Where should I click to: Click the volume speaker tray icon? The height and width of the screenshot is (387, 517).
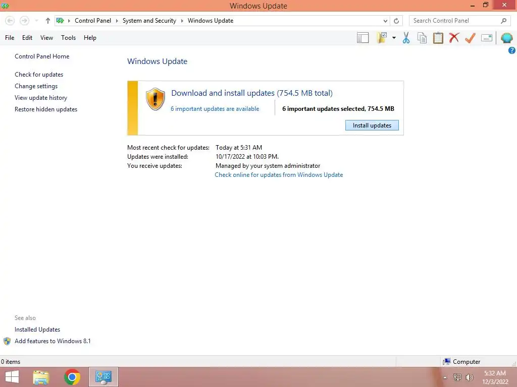pos(469,377)
